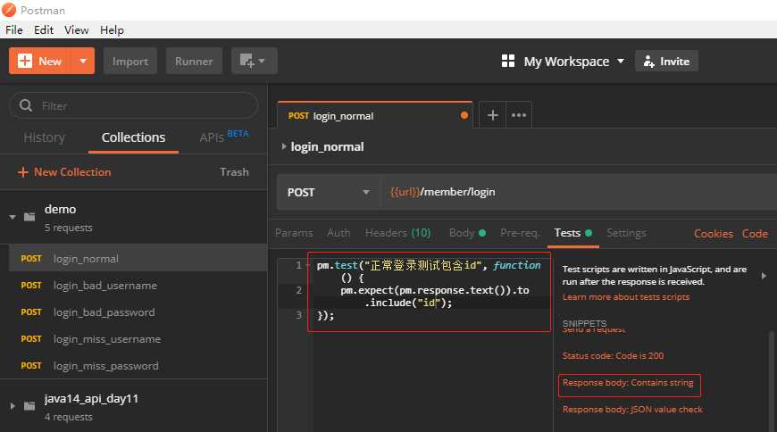Switch to the History tab
Image resolution: width=777 pixels, height=432 pixels.
[x=44, y=137]
